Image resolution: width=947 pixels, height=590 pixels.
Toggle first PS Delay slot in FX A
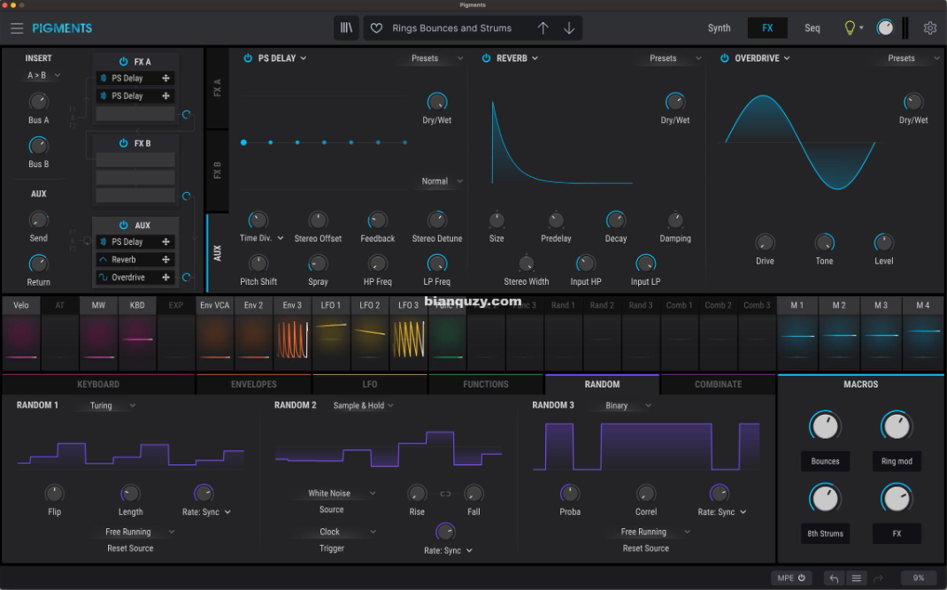click(x=104, y=79)
